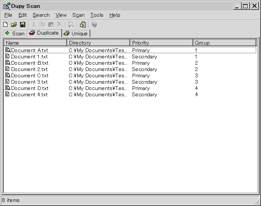Click the icon of Document 4.txt

tap(7, 94)
